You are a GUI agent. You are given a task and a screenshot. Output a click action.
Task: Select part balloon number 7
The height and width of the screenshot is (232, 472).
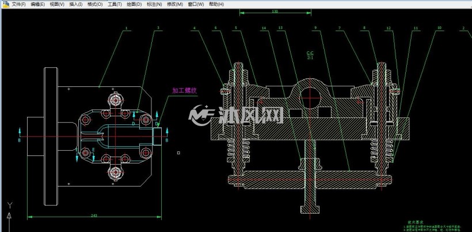coord(340,28)
